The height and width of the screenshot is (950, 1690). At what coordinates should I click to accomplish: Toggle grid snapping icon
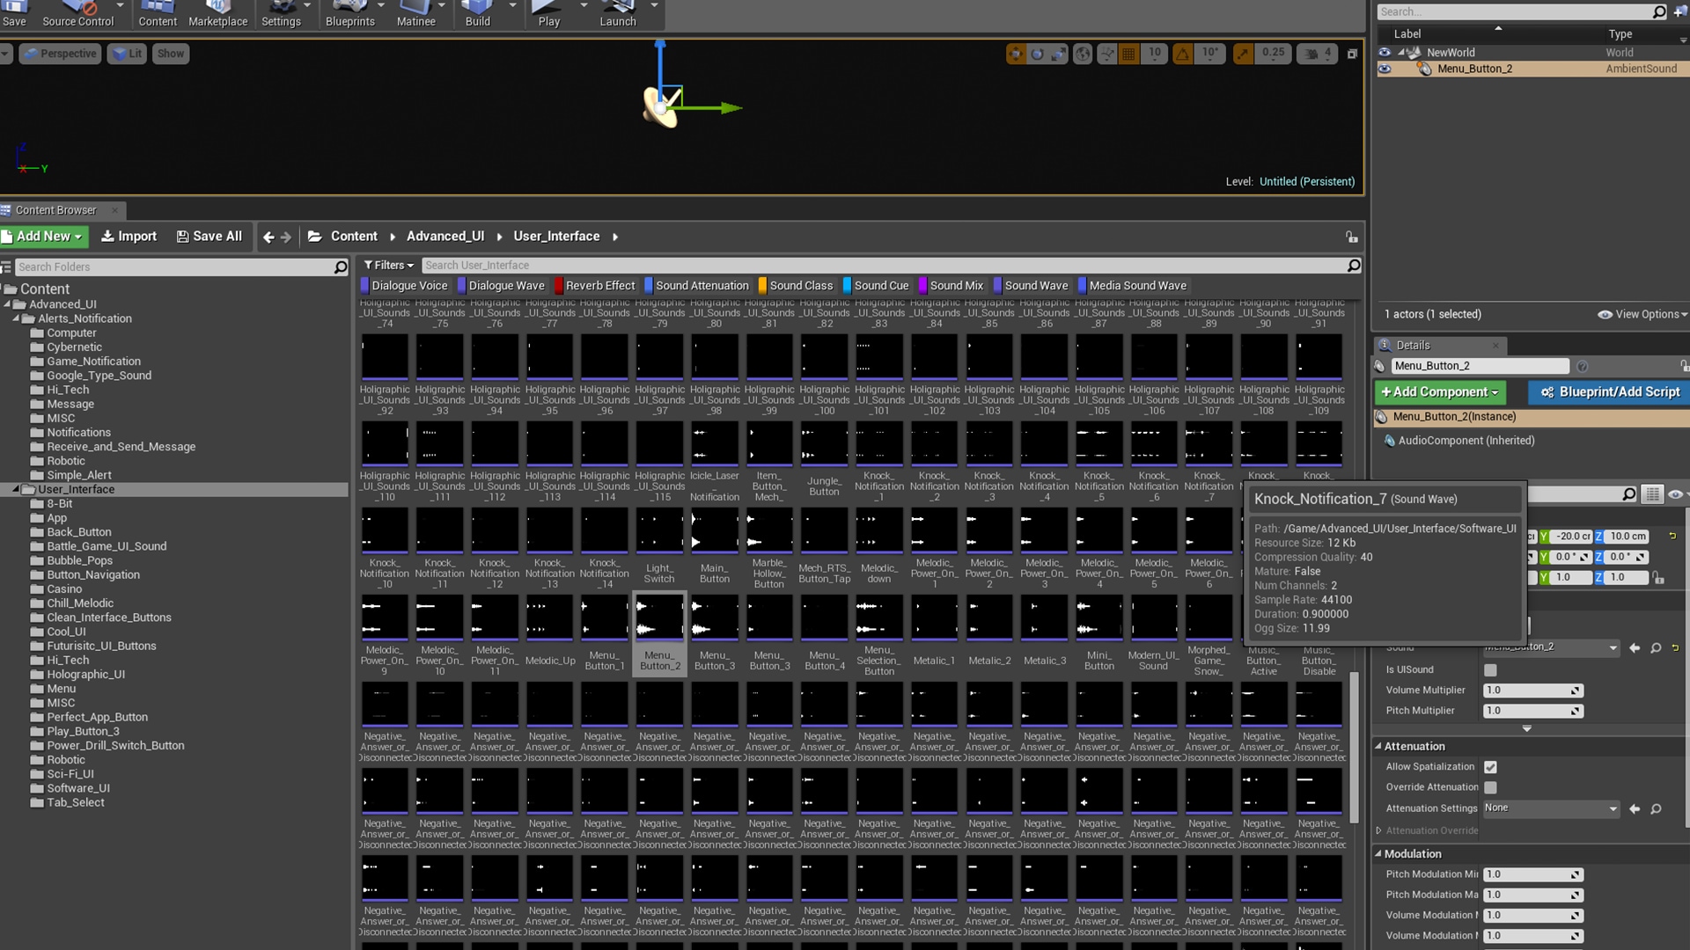coord(1128,55)
